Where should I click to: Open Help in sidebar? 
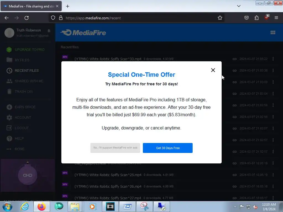(15, 139)
